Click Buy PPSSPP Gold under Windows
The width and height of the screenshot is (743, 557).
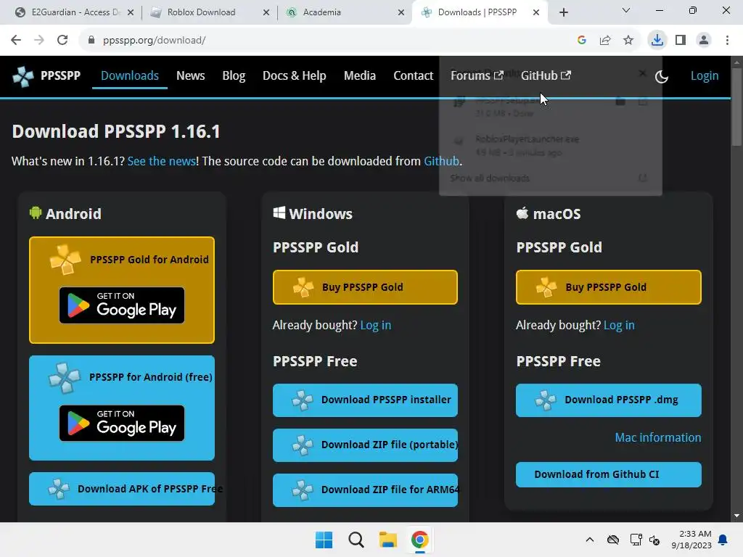tap(366, 287)
